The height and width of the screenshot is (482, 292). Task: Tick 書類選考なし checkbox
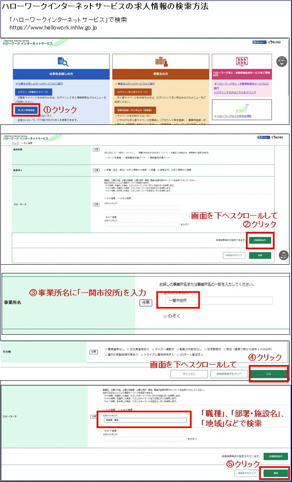tap(106, 349)
